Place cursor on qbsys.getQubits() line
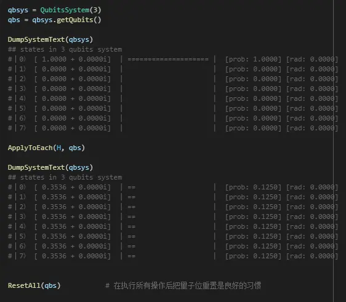Image resolution: width=346 pixels, height=302 pixels. click(x=54, y=20)
